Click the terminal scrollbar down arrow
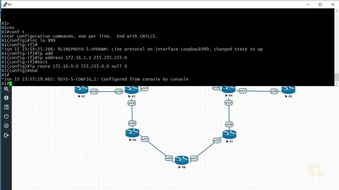 [x=337, y=84]
